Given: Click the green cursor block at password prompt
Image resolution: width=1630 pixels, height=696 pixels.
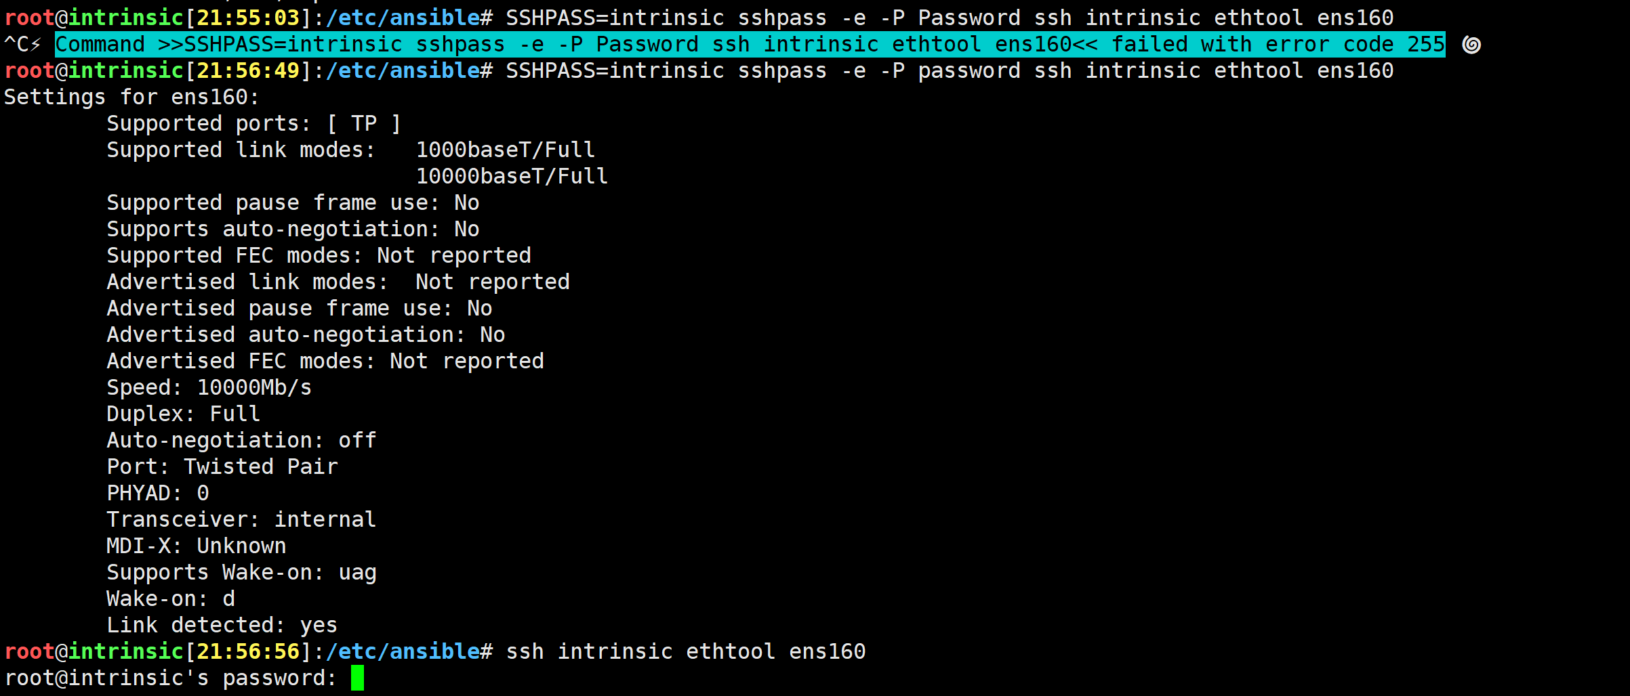Looking at the screenshot, I should point(357,678).
